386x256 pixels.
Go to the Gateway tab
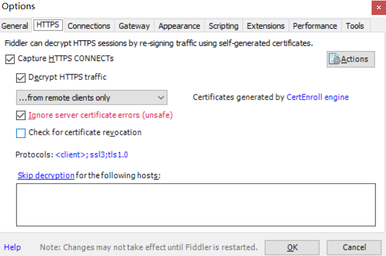click(134, 26)
